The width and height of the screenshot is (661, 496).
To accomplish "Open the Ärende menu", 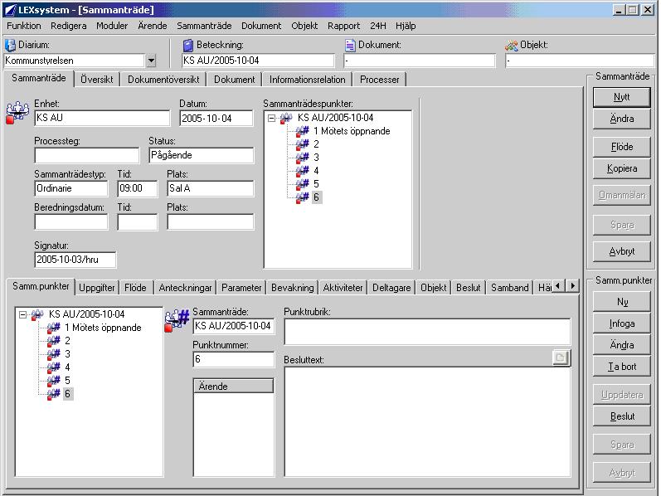I will (x=153, y=26).
